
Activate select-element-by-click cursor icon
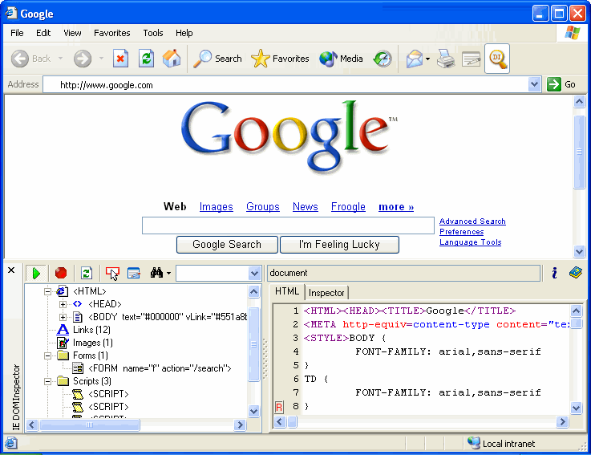tap(112, 273)
